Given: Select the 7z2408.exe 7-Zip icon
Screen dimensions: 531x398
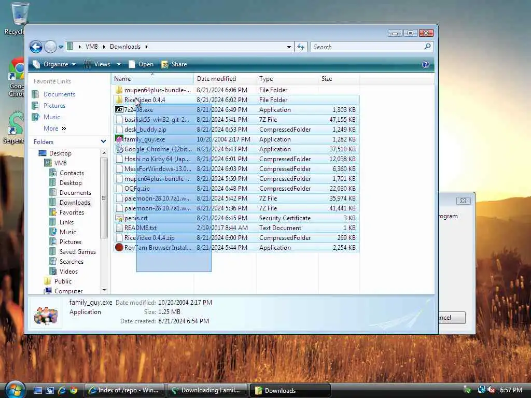Looking at the screenshot, I should coord(119,110).
